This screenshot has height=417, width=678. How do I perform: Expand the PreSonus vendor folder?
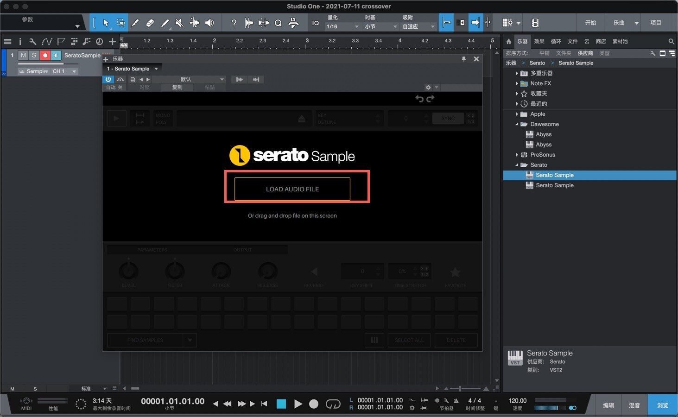[517, 155]
